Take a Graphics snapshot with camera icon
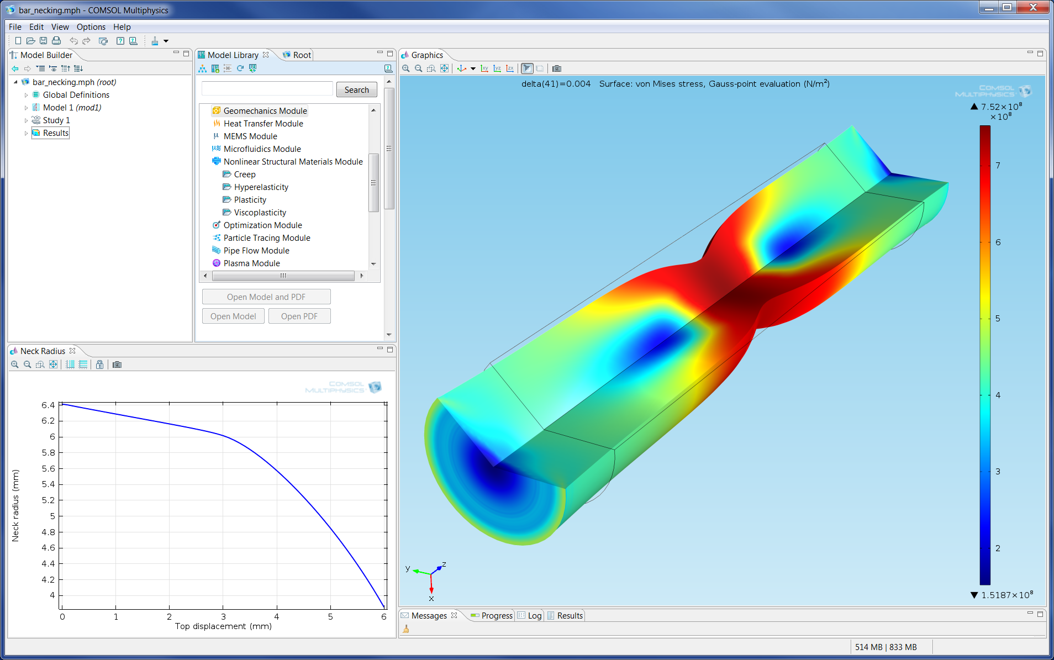Image resolution: width=1054 pixels, height=660 pixels. (x=557, y=68)
